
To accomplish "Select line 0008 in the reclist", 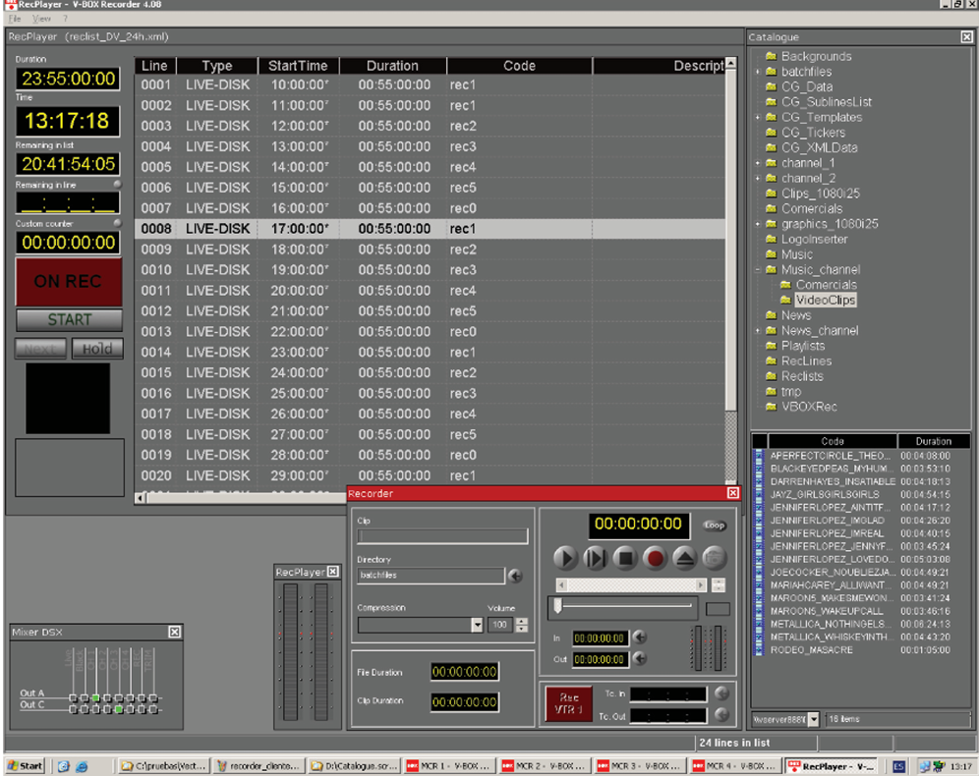I will [x=430, y=229].
